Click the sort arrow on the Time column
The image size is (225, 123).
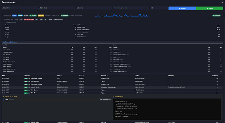click(6, 76)
